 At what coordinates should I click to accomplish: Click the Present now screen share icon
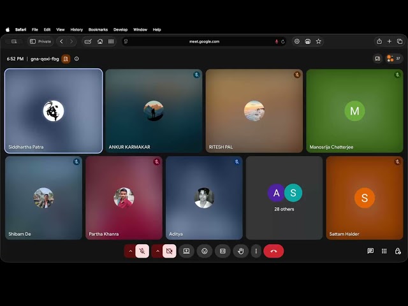pyautogui.click(x=186, y=251)
